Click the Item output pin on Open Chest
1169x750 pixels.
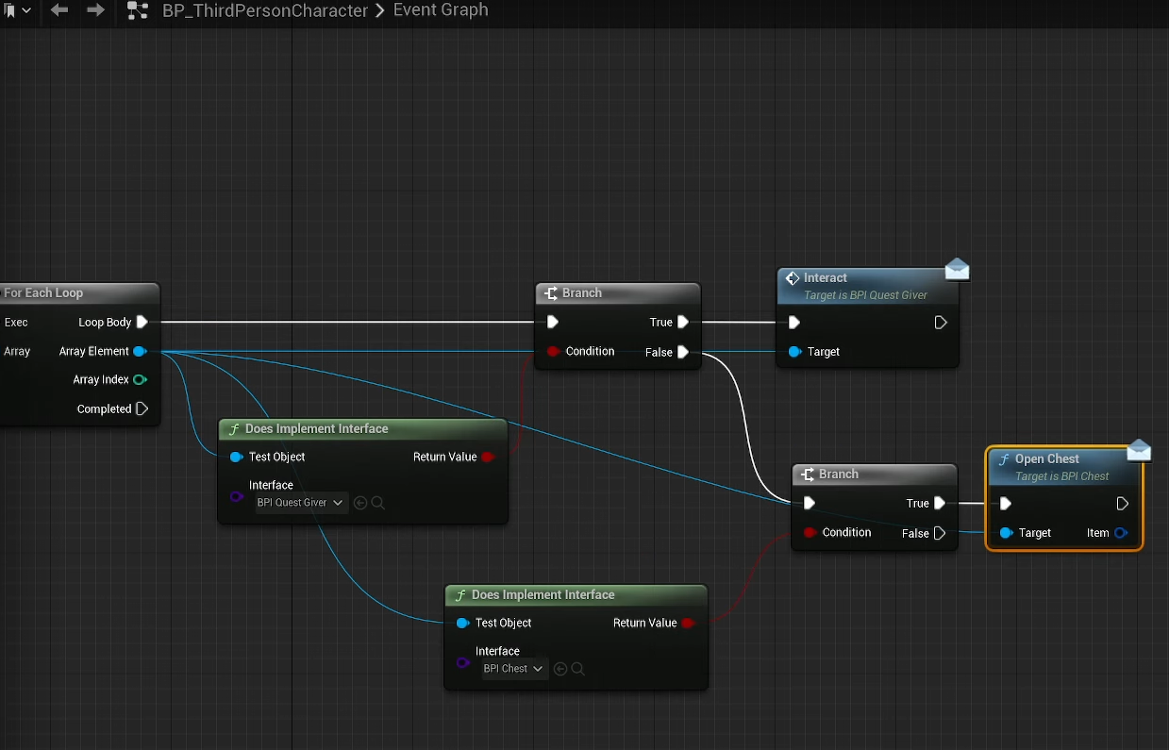point(1120,533)
